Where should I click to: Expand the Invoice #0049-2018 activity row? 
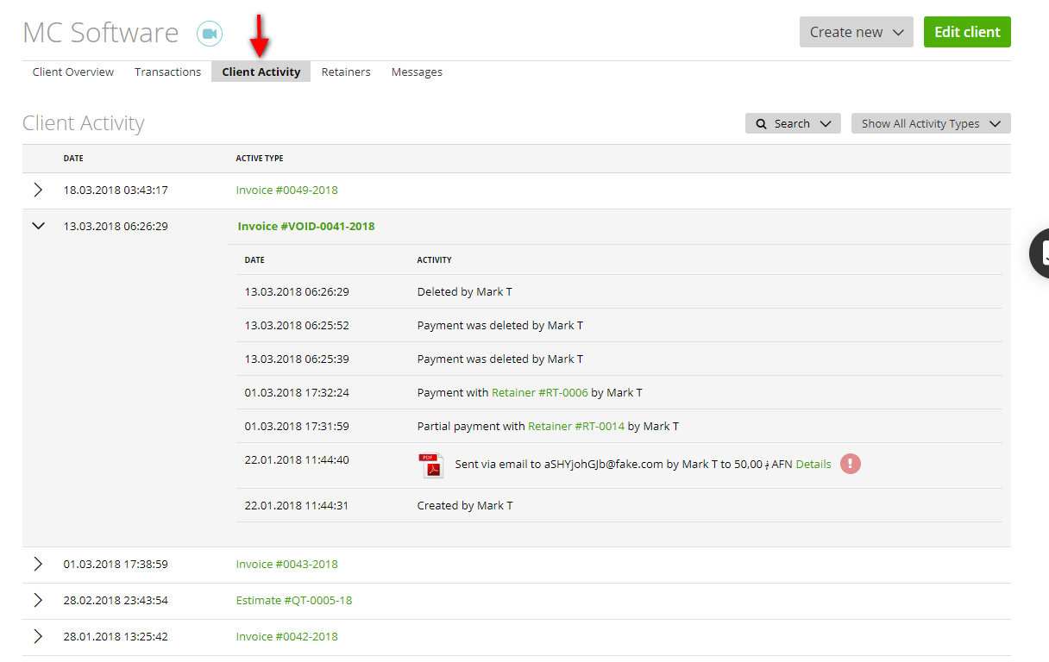[38, 190]
